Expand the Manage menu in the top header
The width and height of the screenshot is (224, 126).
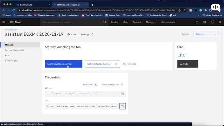click(151, 22)
